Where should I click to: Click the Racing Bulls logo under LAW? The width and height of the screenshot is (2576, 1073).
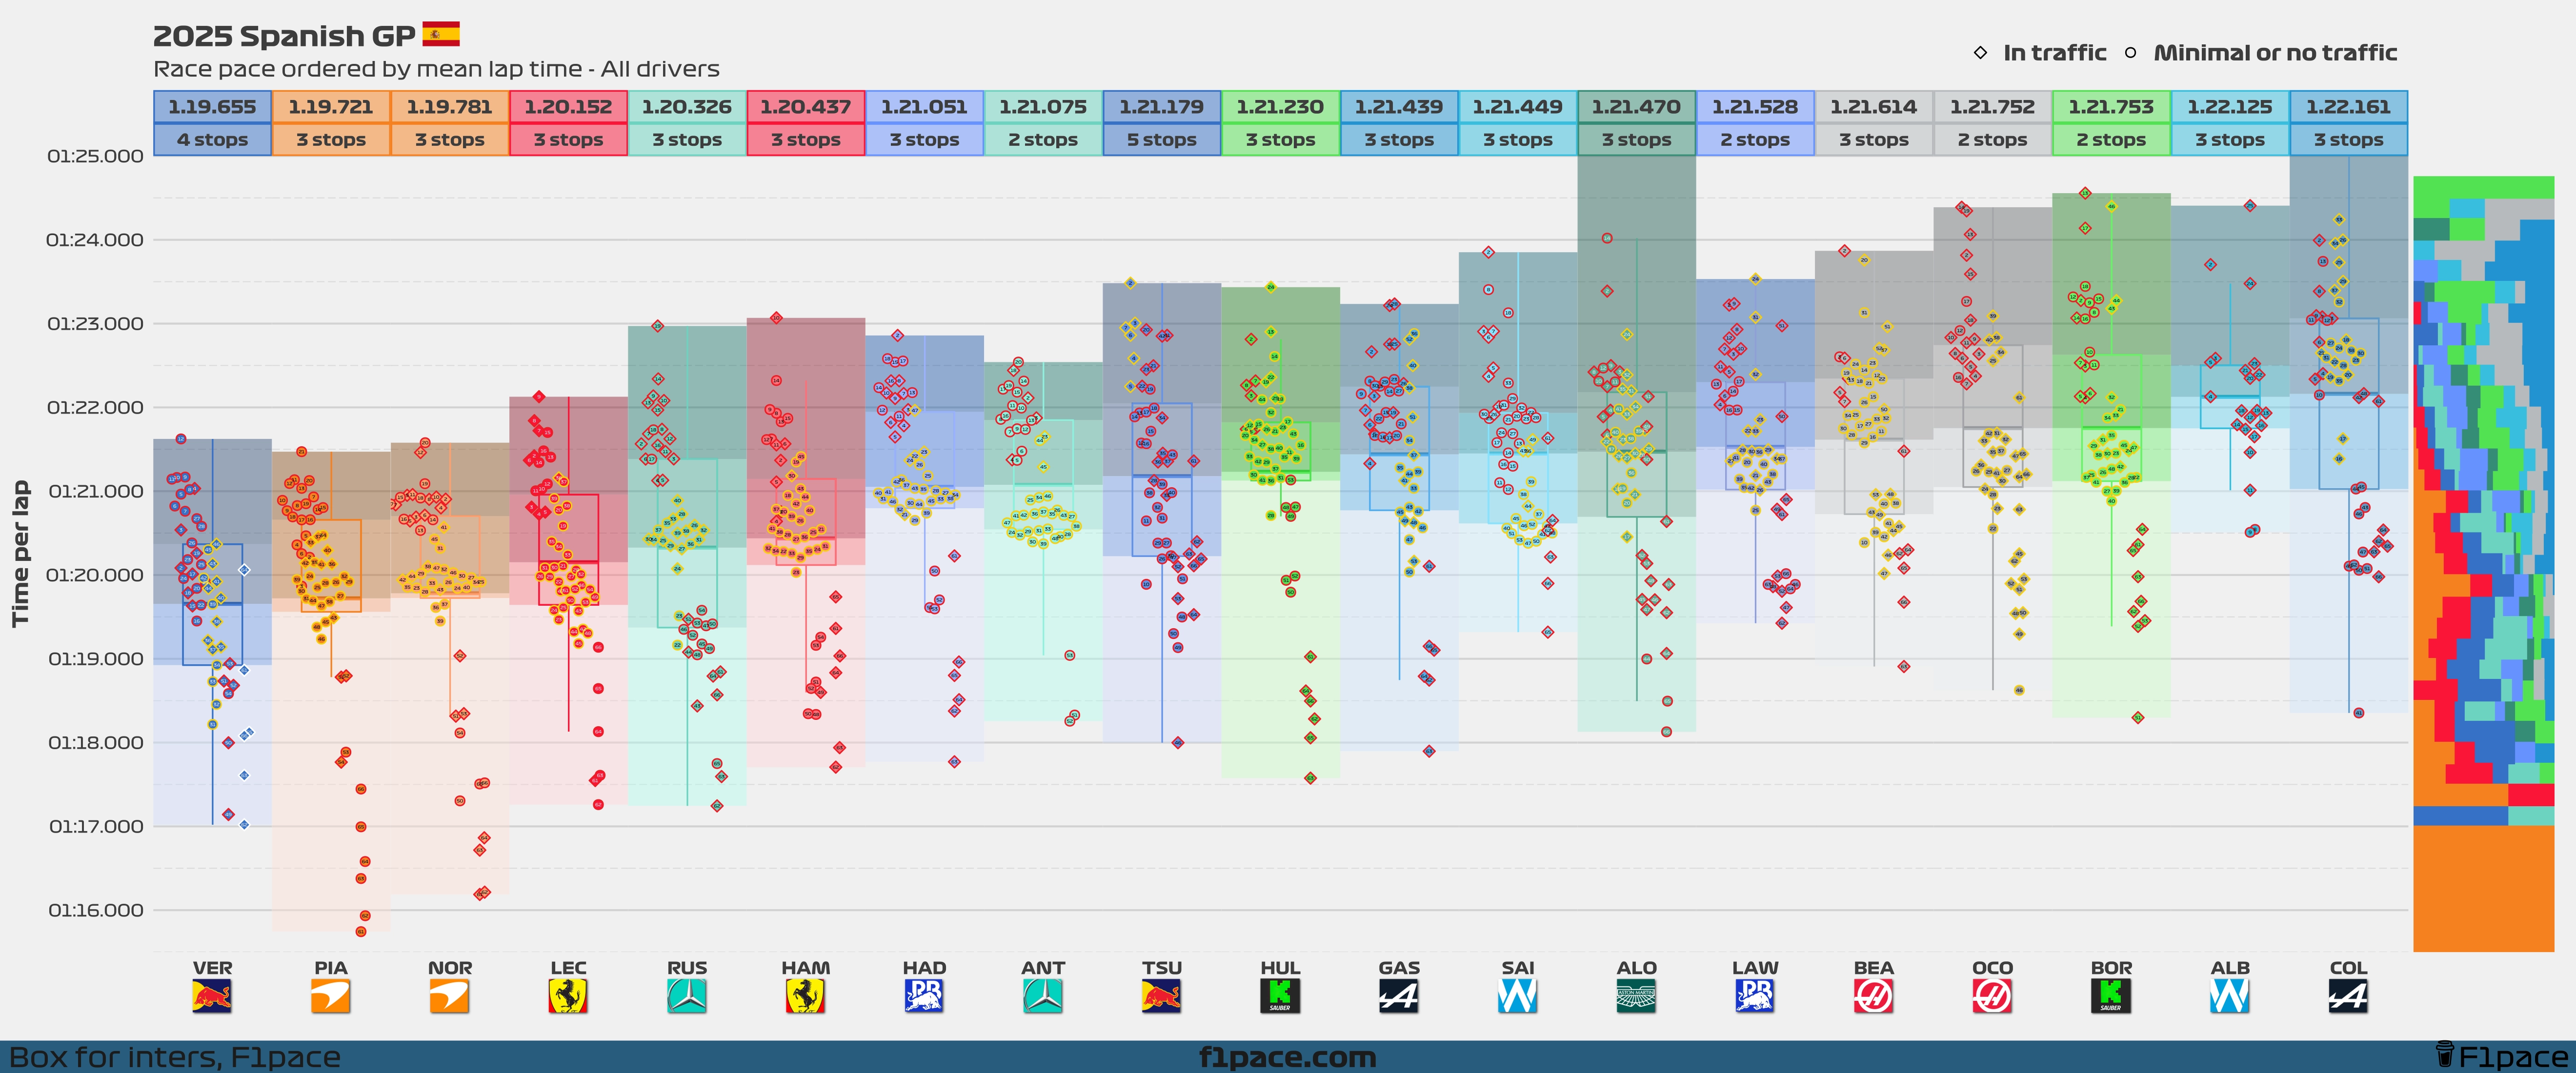coord(1755,996)
